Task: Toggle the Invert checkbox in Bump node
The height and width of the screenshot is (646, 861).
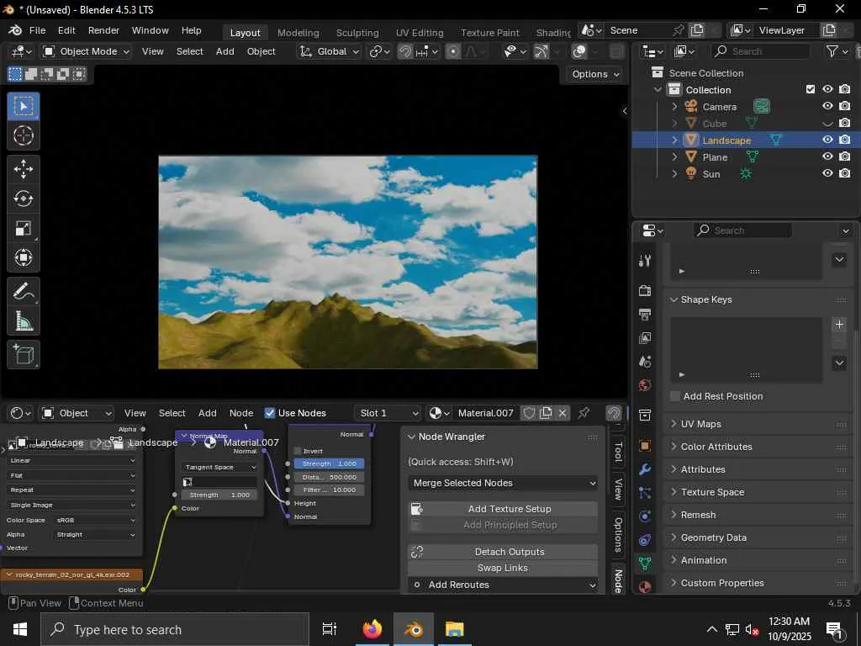Action: pos(298,451)
